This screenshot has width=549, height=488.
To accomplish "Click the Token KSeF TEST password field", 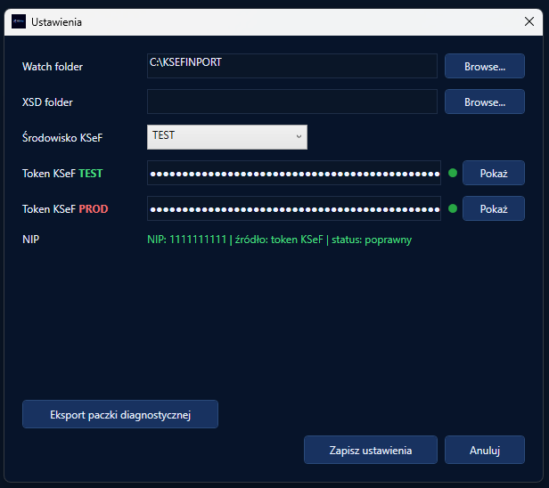I will [294, 173].
